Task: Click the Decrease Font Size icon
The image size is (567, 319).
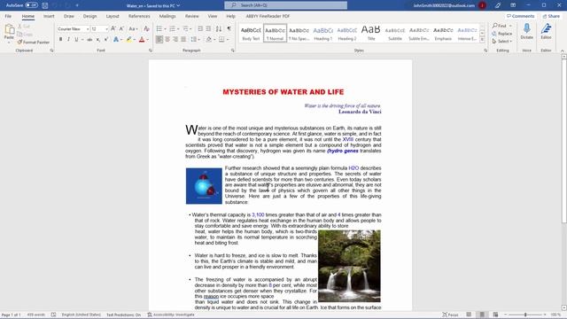Action: (x=121, y=28)
